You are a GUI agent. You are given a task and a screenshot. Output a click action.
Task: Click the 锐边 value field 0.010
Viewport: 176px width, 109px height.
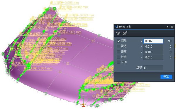tap(153, 46)
